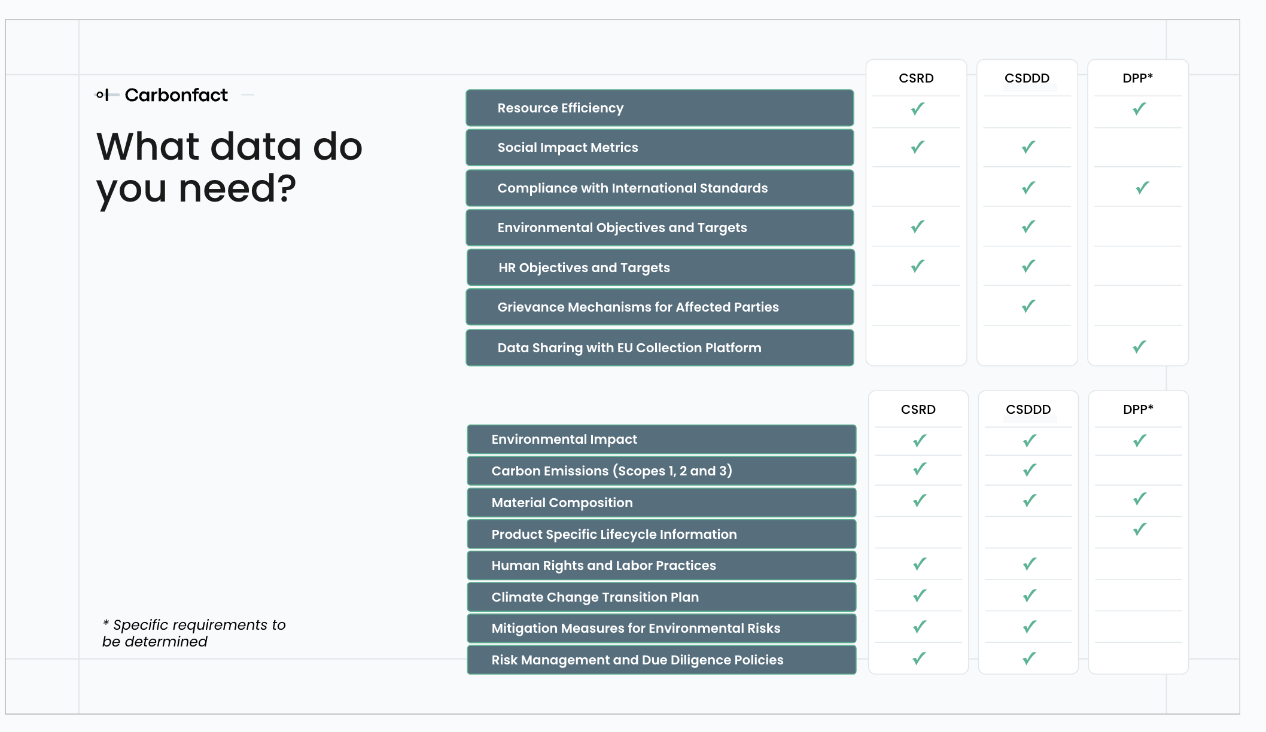The image size is (1266, 732).
Task: Click the DPP checkmark for Resource Efficiency
Action: 1139,109
